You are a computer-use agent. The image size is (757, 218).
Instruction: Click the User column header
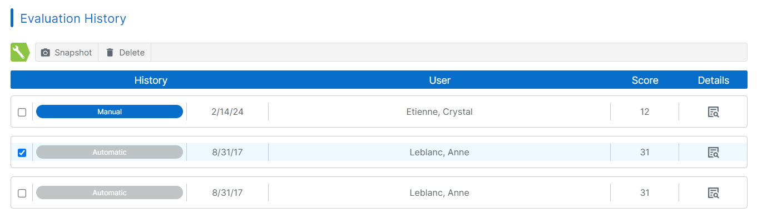(439, 80)
